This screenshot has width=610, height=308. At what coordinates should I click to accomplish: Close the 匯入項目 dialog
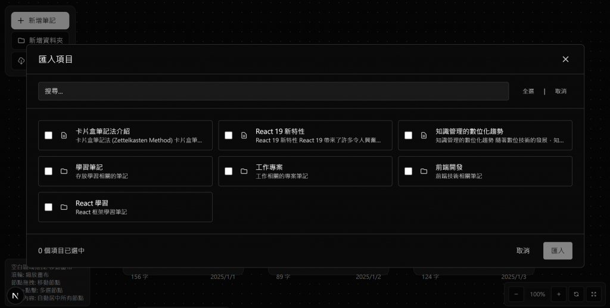click(x=565, y=59)
